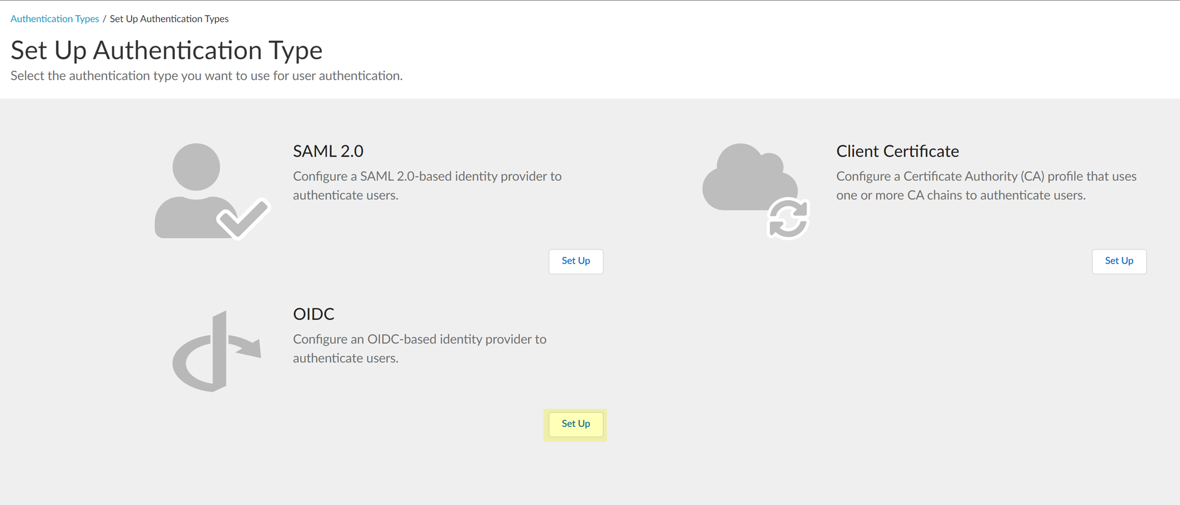Click the OIDC-based identity provider description

coord(420,349)
